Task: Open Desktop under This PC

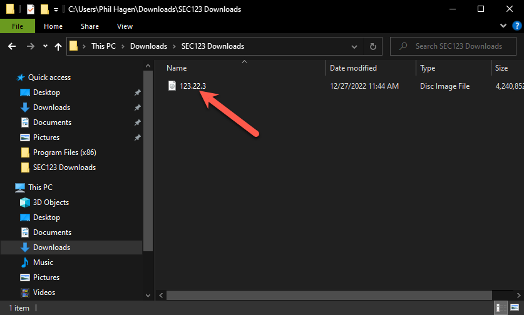Action: [x=46, y=217]
